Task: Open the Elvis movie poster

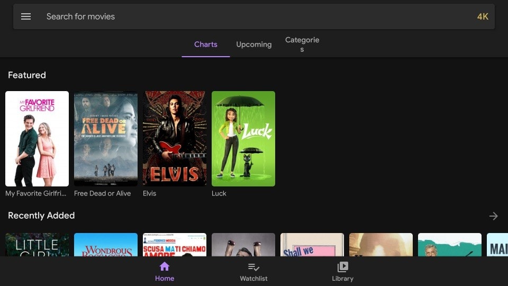Action: pyautogui.click(x=174, y=138)
